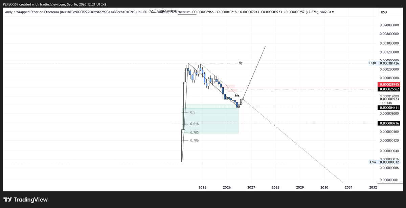
Task: Click the 0.000000736 price label
Action: point(389,123)
